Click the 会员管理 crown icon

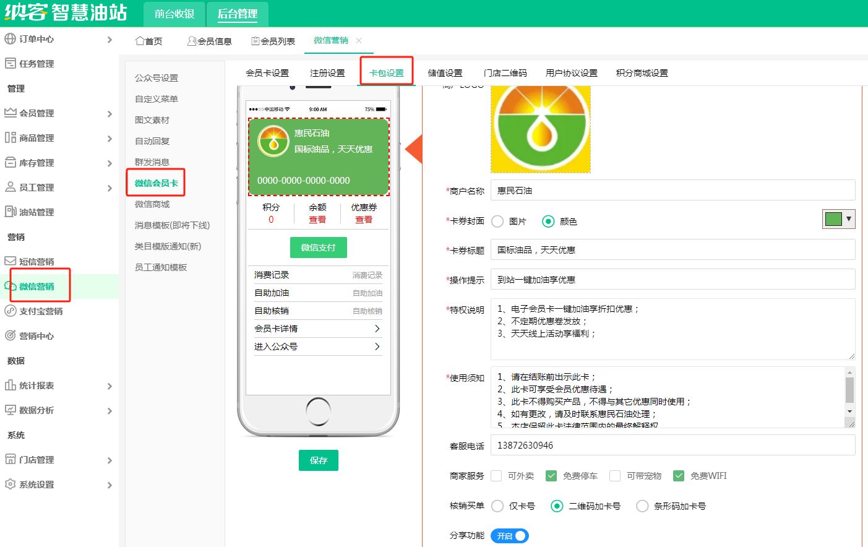(10, 113)
